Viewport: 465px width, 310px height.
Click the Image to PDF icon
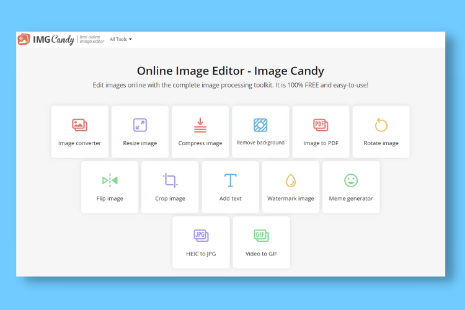321,125
